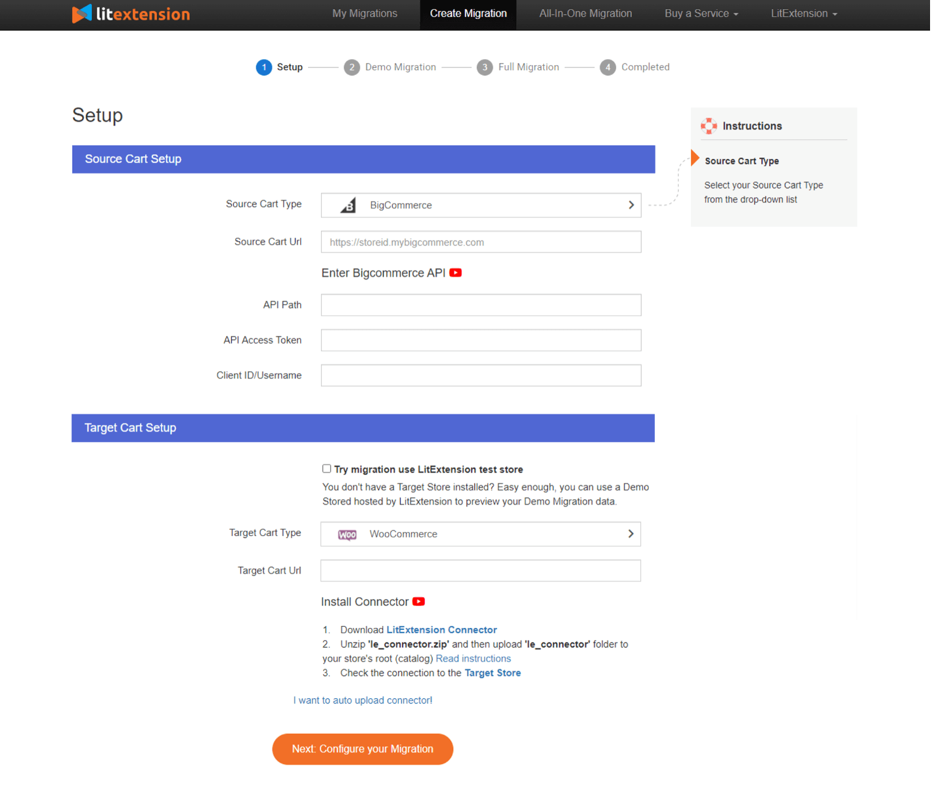This screenshot has height=787, width=934.
Task: Expand the LitExtension account menu
Action: point(803,14)
